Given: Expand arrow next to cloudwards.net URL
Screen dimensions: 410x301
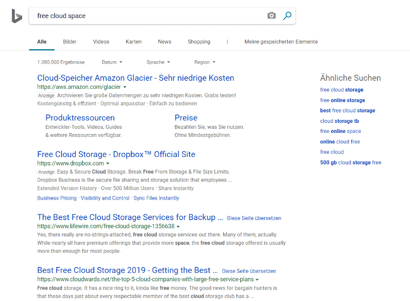Looking at the screenshot, I should coord(257,279).
